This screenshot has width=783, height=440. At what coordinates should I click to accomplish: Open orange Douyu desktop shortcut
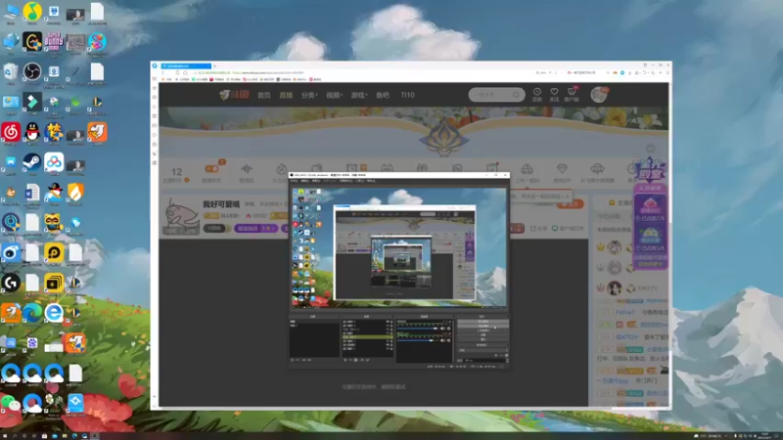click(x=97, y=132)
